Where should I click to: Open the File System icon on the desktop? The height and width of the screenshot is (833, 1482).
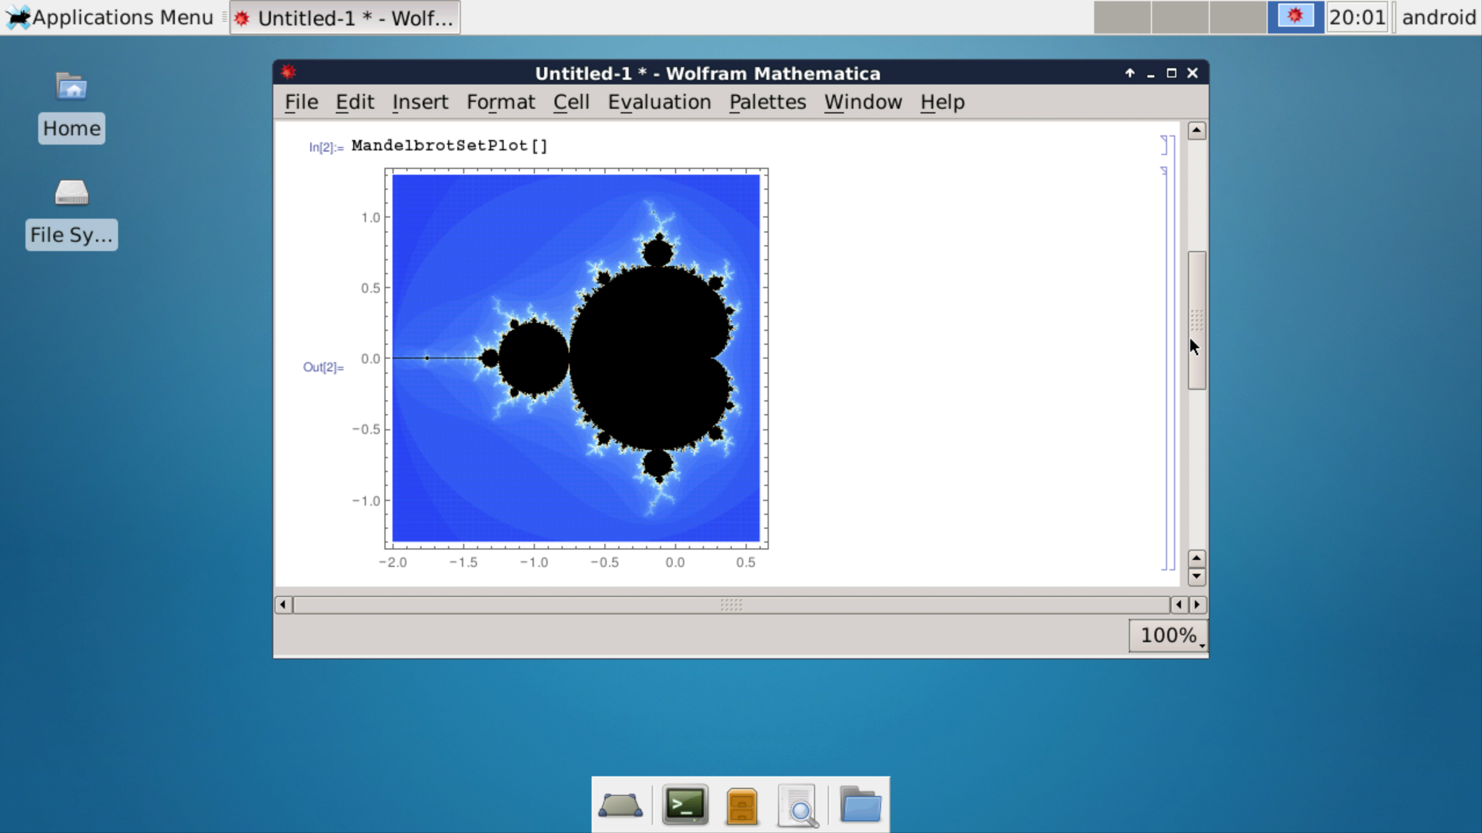(x=71, y=209)
